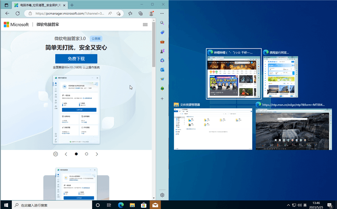337x209 pixels.
Task: Click the Windows Start button
Action: point(6,205)
